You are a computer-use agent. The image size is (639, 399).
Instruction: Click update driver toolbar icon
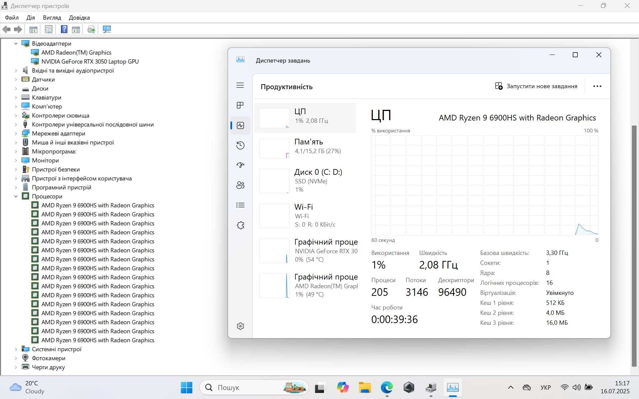(x=91, y=29)
